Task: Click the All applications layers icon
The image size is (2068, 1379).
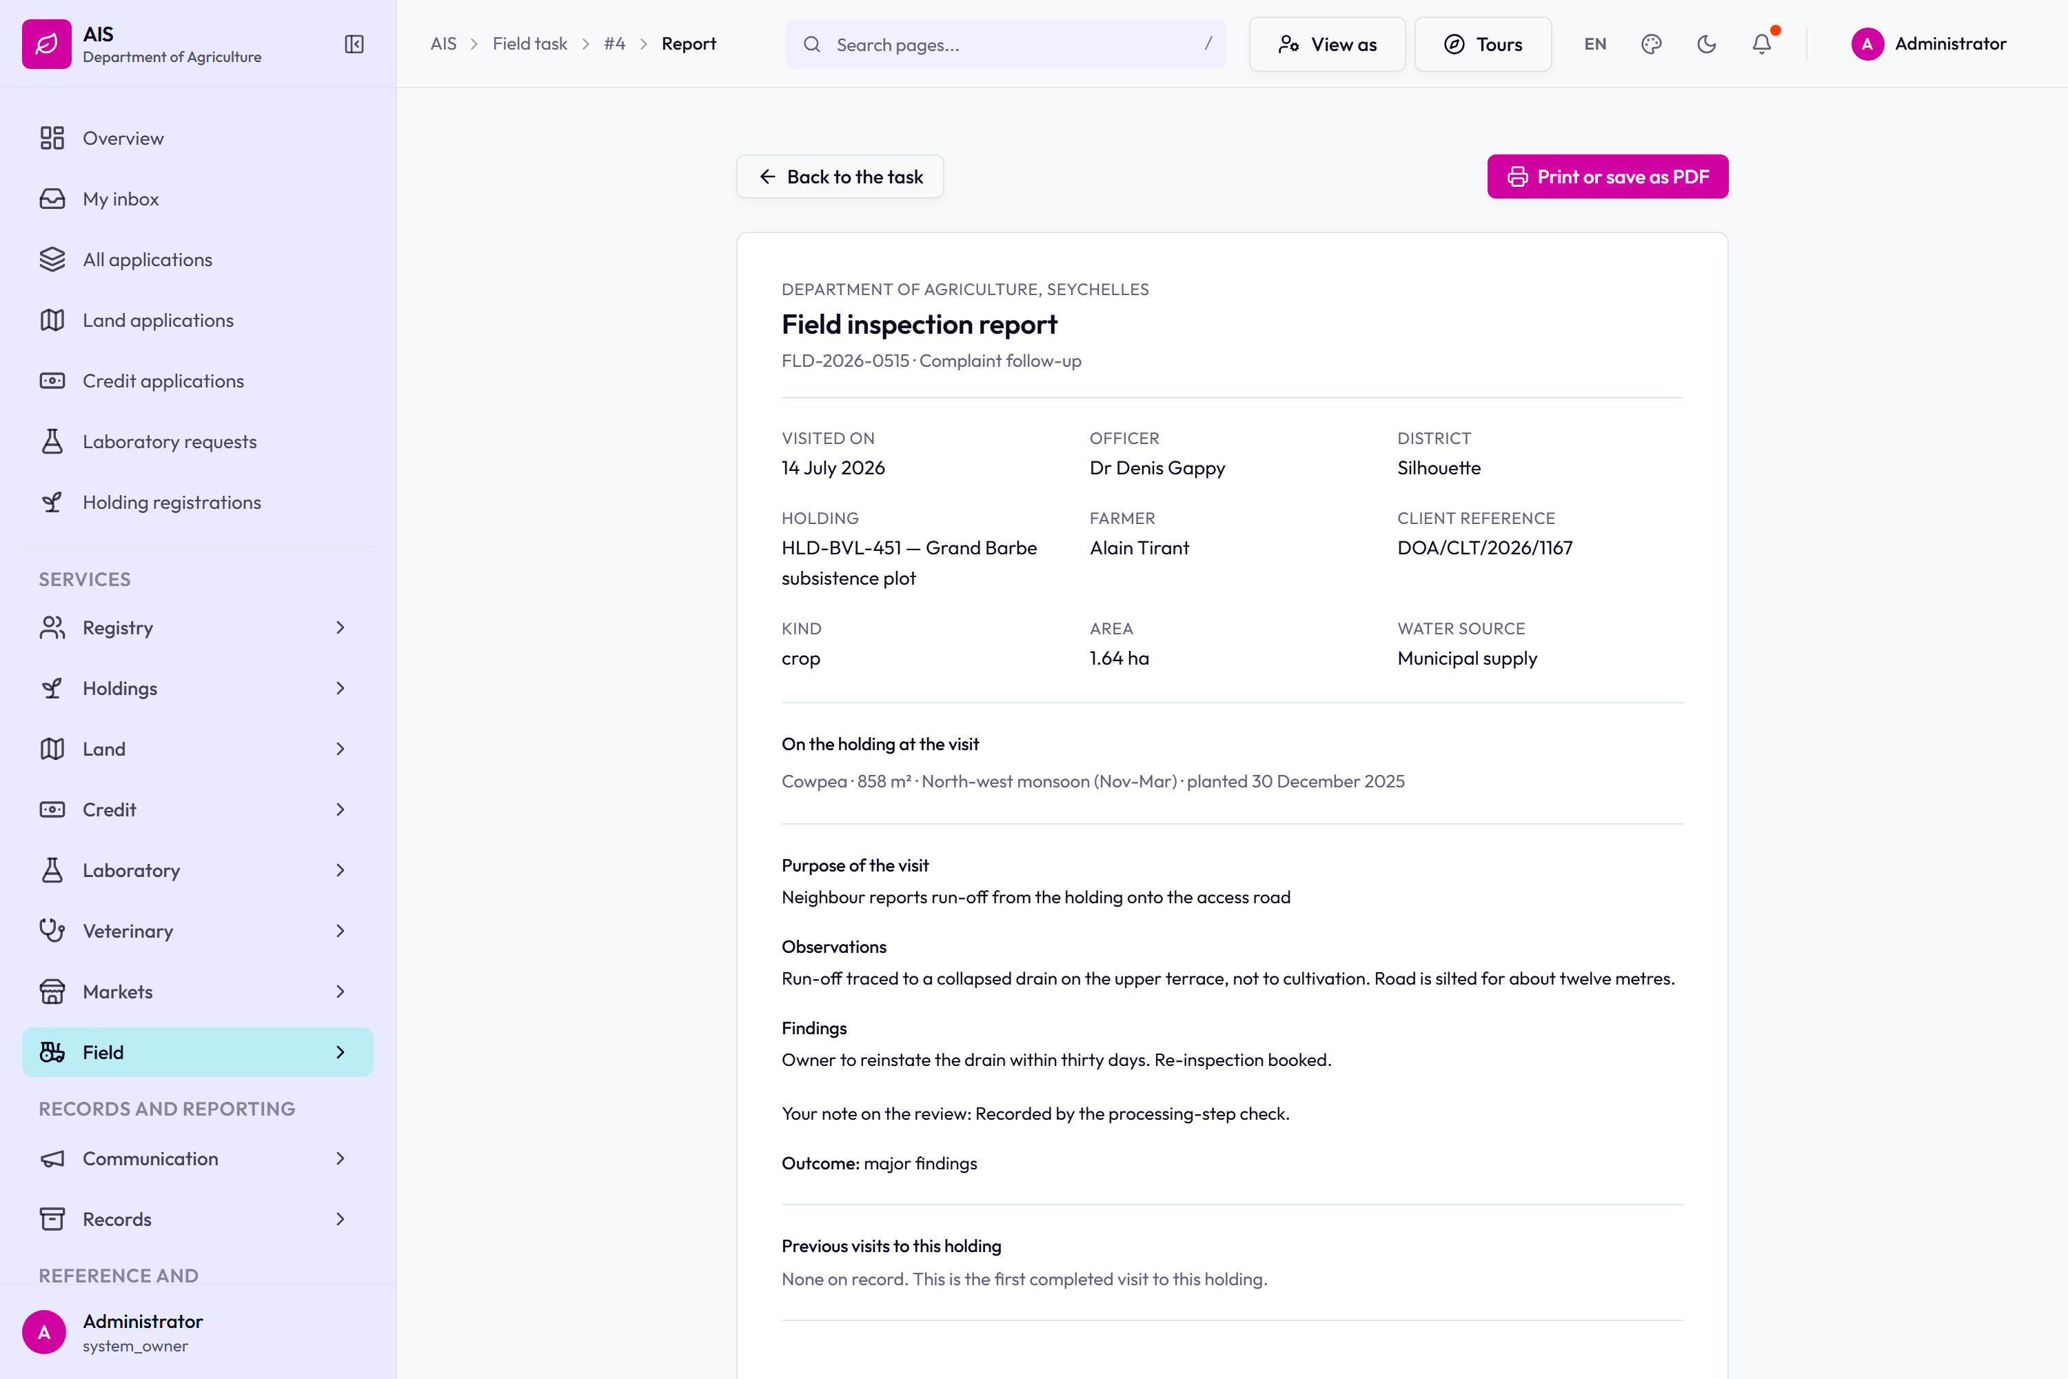Action: pyautogui.click(x=53, y=259)
